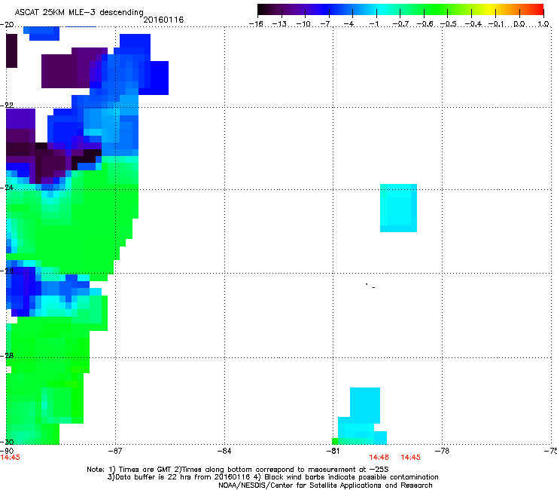Screen dimensions: 557x490
Task: Click the "-13" color scale label
Action: tap(279, 24)
